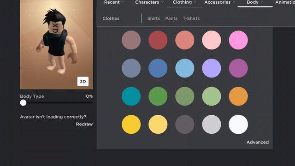Choose T-Shirts from the Clothes submenu
The image size is (295, 166).
click(x=191, y=18)
